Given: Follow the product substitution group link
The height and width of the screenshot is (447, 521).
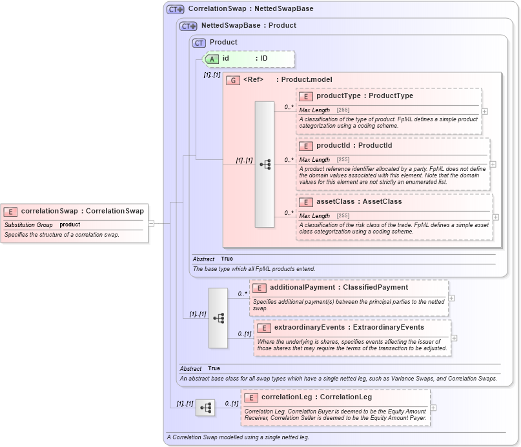Looking at the screenshot, I should (70, 224).
